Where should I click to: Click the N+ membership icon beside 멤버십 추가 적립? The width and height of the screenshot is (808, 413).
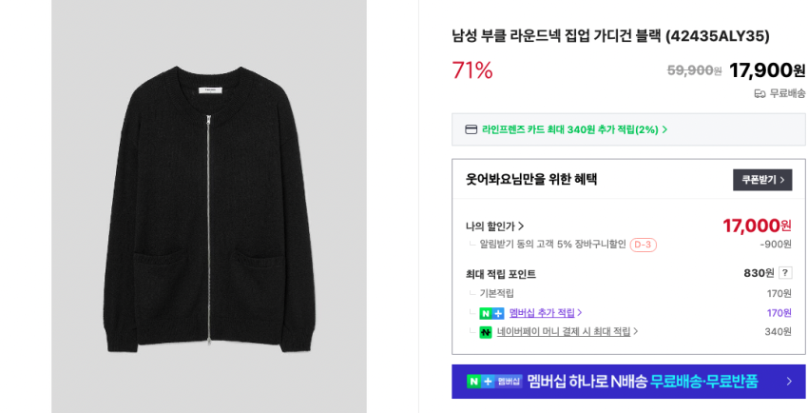coord(491,313)
